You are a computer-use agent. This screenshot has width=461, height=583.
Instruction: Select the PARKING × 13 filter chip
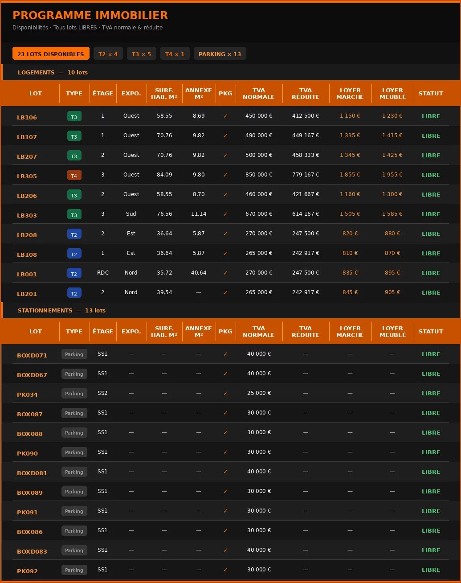point(220,54)
